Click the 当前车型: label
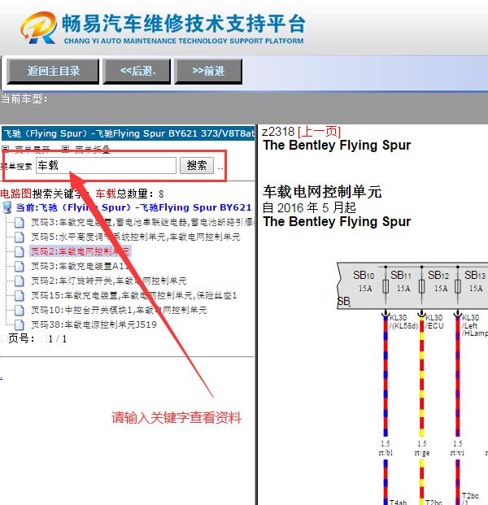 pyautogui.click(x=24, y=99)
